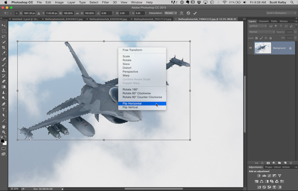Click the foreground color swatch
This screenshot has width=298, height=191.
pyautogui.click(x=2, y=141)
